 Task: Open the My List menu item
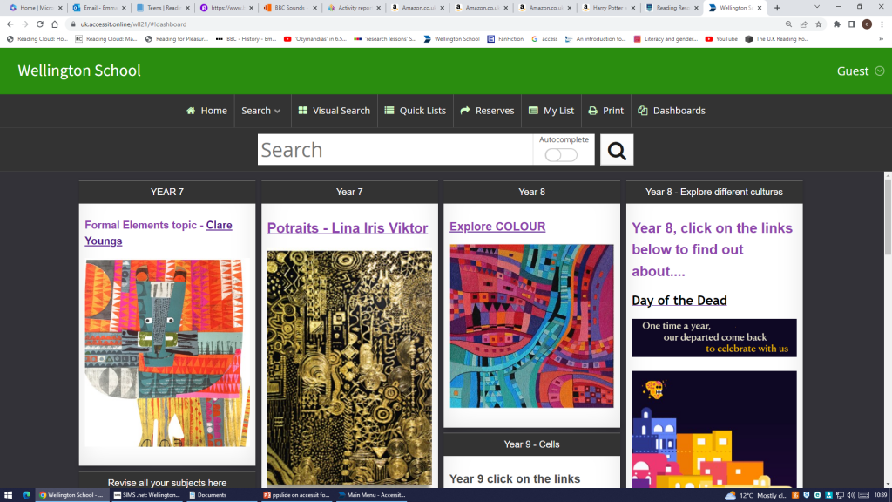(x=551, y=111)
